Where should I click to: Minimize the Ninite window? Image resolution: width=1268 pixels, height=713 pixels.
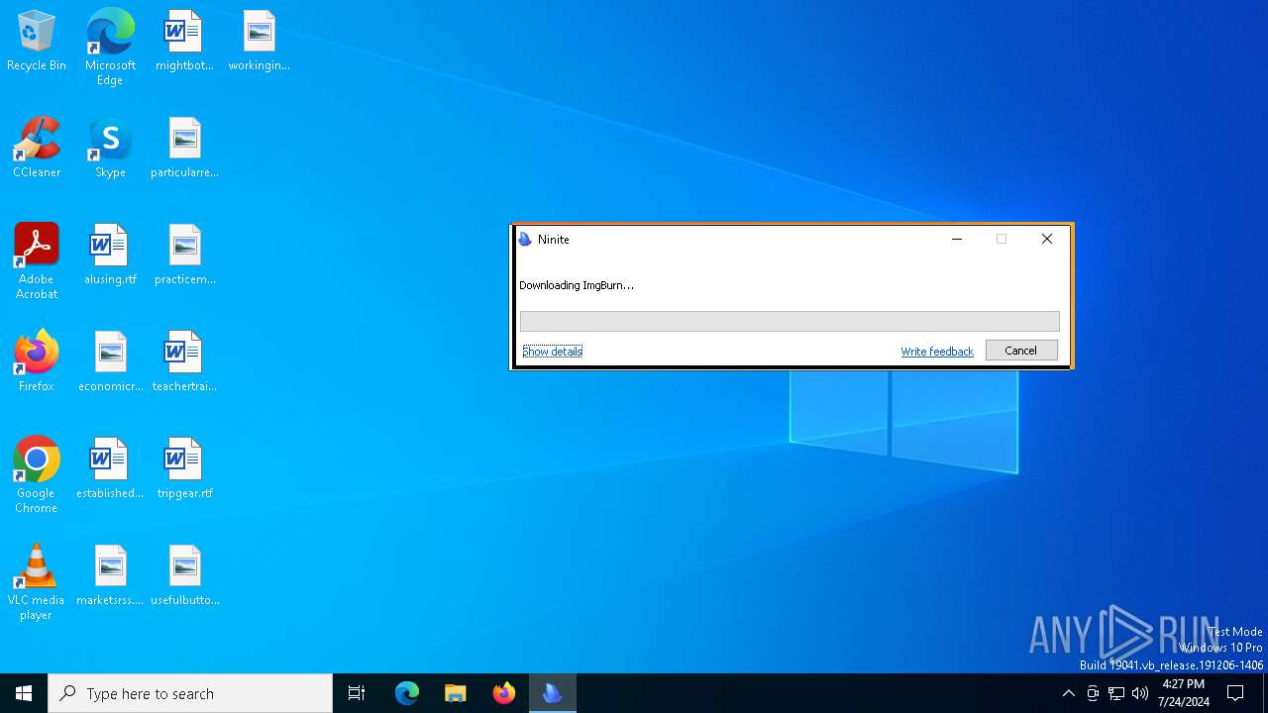click(957, 240)
